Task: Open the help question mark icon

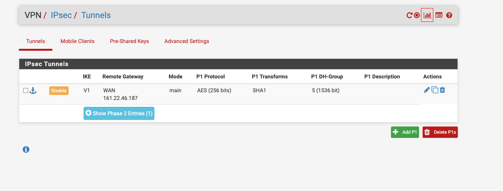Action: coord(449,15)
